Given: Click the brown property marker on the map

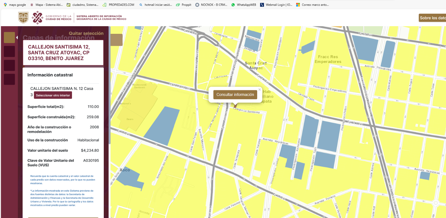Looking at the screenshot, I should point(235,105).
